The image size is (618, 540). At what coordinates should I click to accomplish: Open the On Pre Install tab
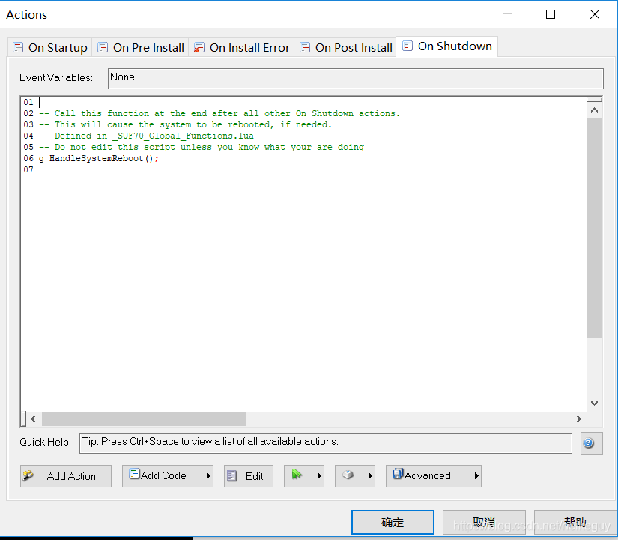click(141, 48)
